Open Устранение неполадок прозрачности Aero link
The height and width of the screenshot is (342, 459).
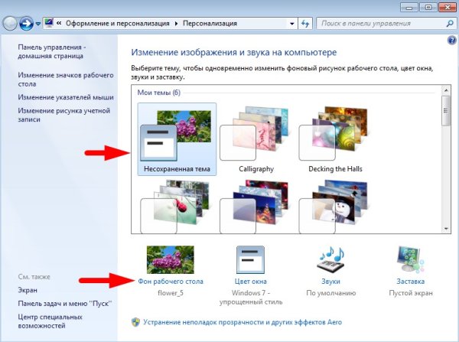[x=243, y=322]
